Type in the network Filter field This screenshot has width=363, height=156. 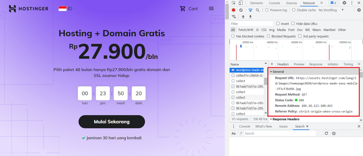tap(252, 23)
